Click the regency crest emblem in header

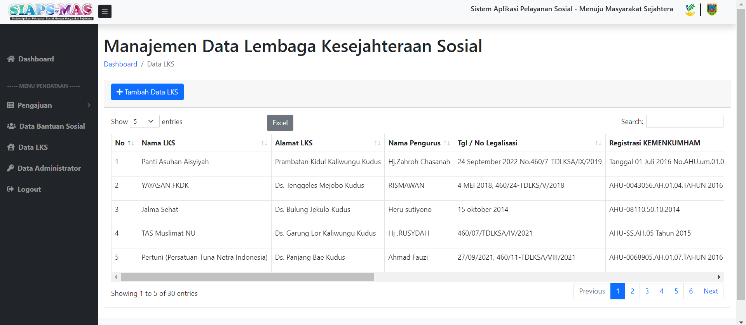[712, 9]
